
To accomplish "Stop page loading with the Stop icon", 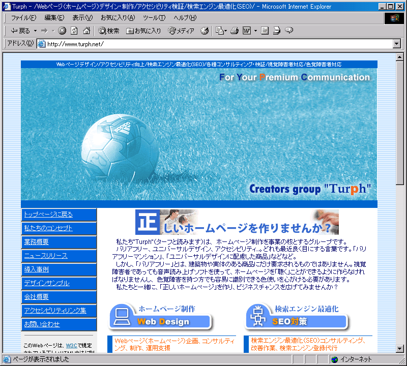I will [x=62, y=31].
